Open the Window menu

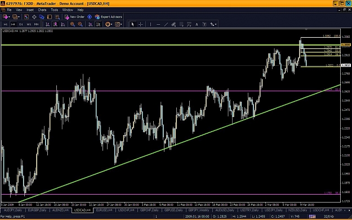(68, 10)
